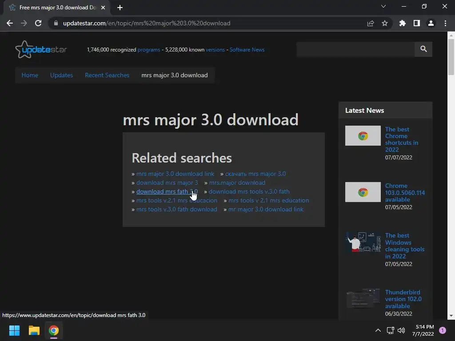455x341 pixels.
Task: Open скачать mrs major 3.0 link
Action: pos(255,174)
